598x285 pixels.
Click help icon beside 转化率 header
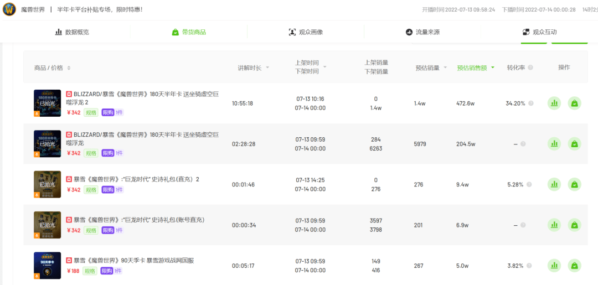coord(530,68)
